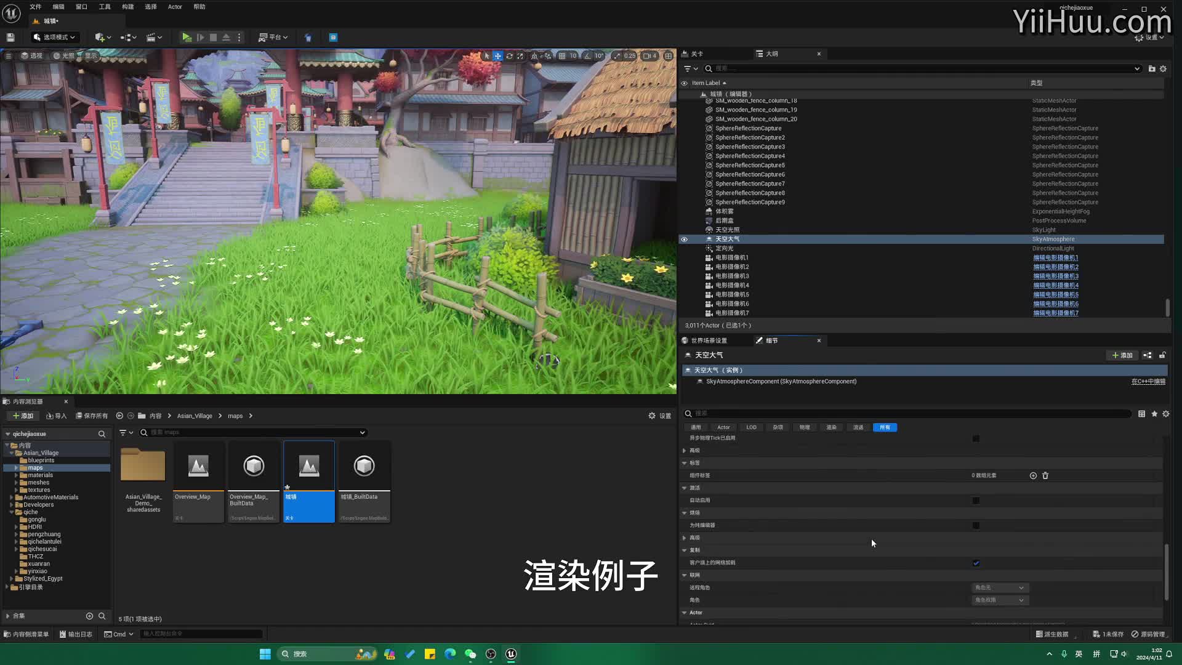1182x665 pixels.
Task: Click the outliner search field
Action: (x=923, y=68)
